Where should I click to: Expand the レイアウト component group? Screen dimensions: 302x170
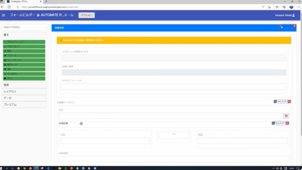pyautogui.click(x=24, y=91)
